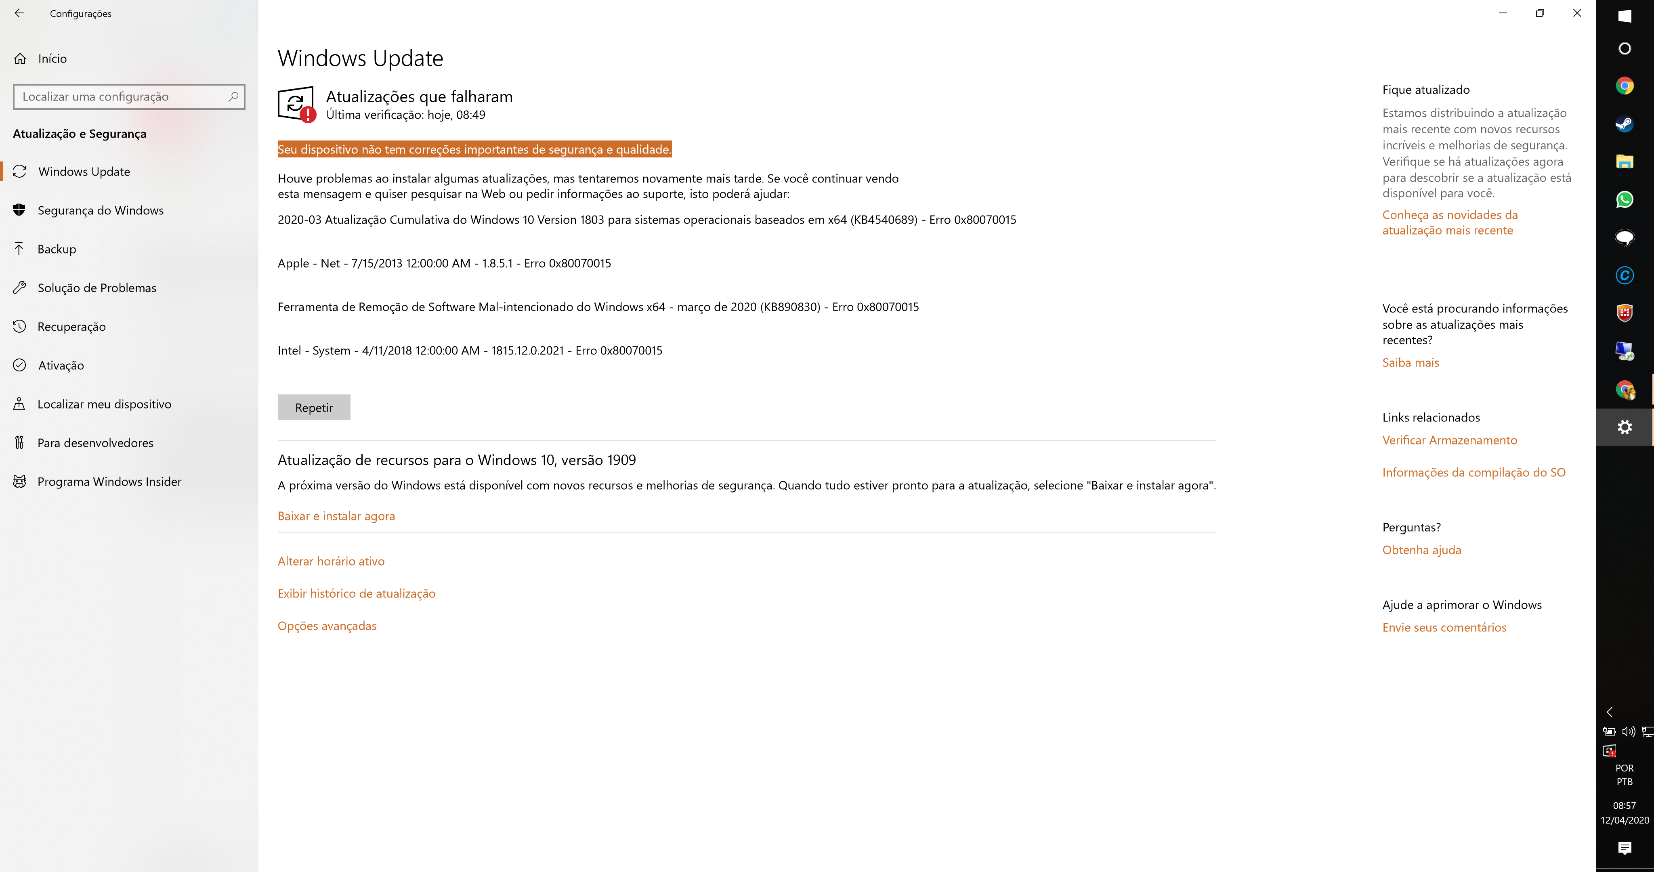The image size is (1654, 872).
Task: Open Para desenvolvedores settings
Action: click(x=96, y=442)
